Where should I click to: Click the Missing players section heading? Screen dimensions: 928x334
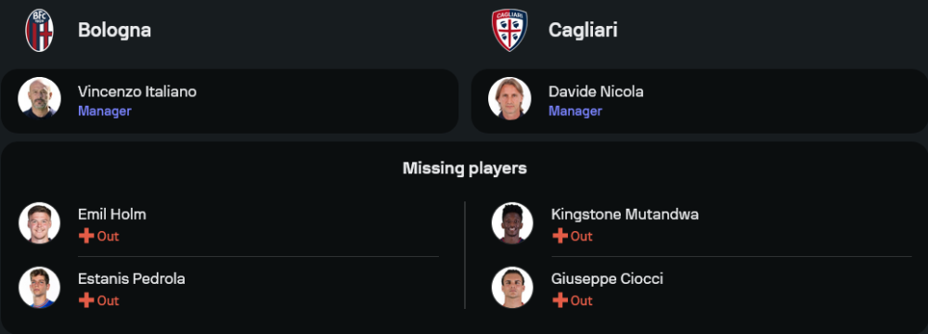tap(465, 169)
